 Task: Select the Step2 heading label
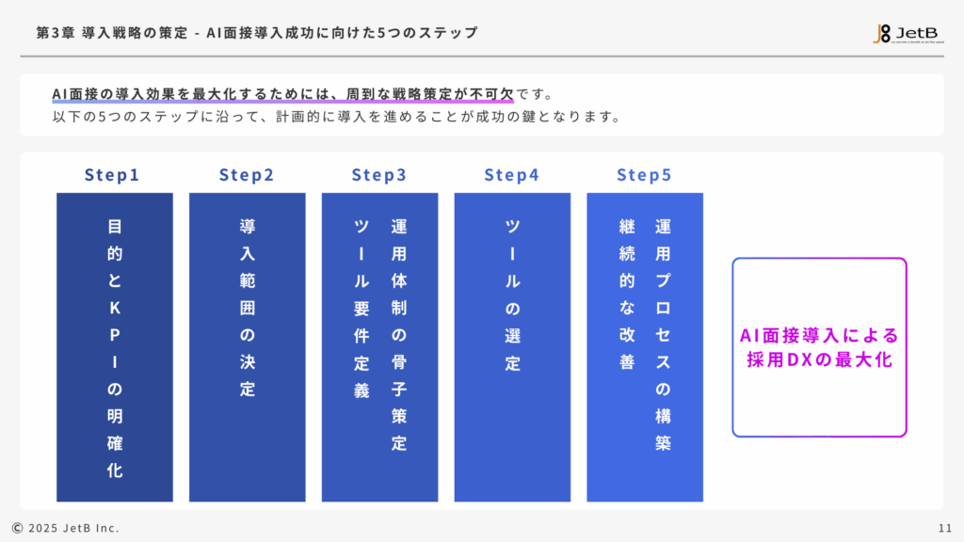pyautogui.click(x=247, y=175)
